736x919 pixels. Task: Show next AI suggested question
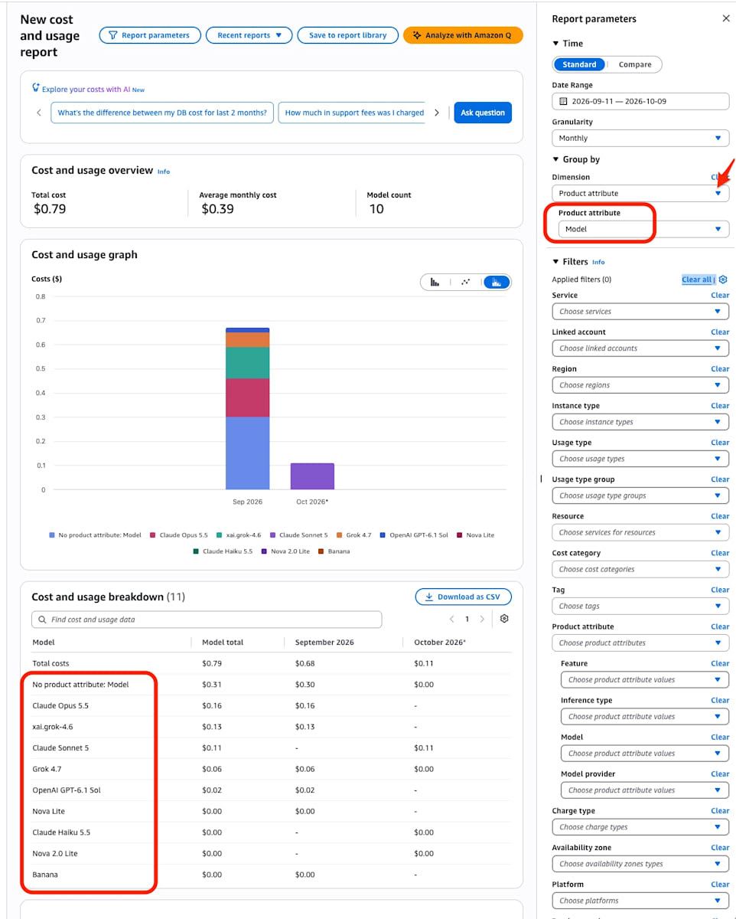tap(437, 113)
